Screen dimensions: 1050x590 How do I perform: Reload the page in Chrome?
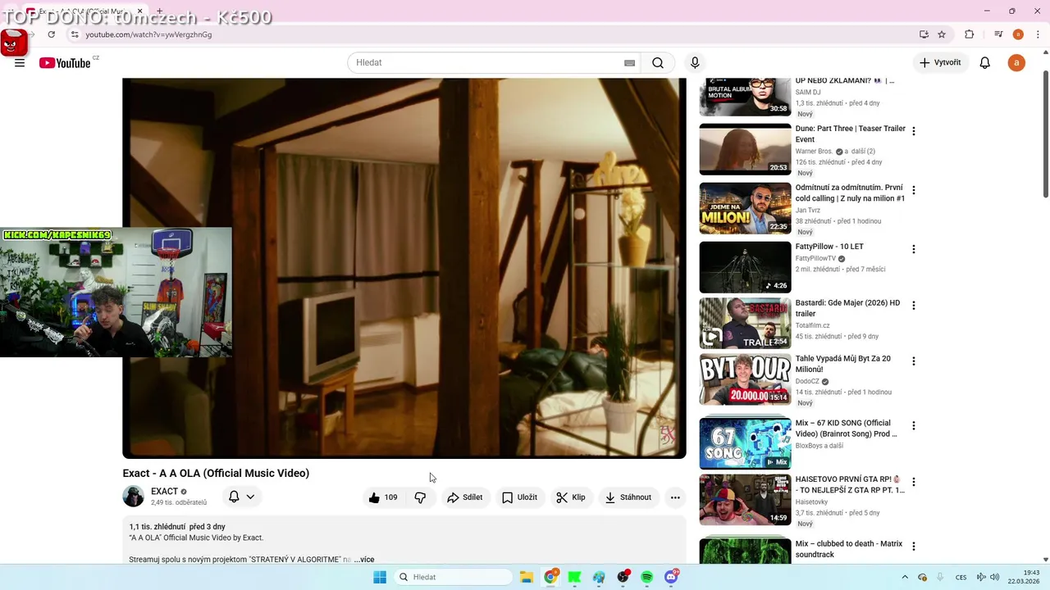point(52,34)
